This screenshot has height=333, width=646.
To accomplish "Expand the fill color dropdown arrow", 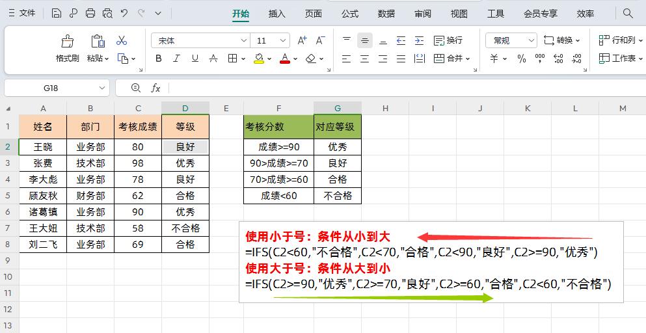I will point(269,59).
